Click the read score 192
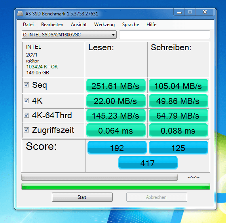The height and width of the screenshot is (223, 226). click(x=117, y=148)
